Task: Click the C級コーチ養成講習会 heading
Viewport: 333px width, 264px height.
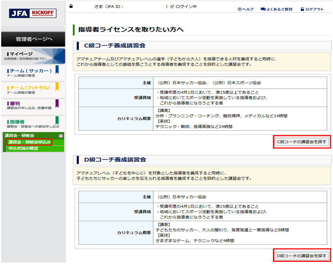Action: click(115, 46)
